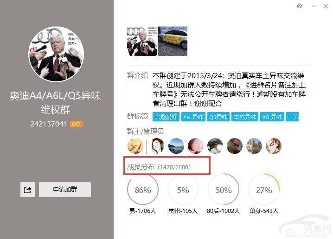Click the rock scenery admin avatar

pos(254,146)
